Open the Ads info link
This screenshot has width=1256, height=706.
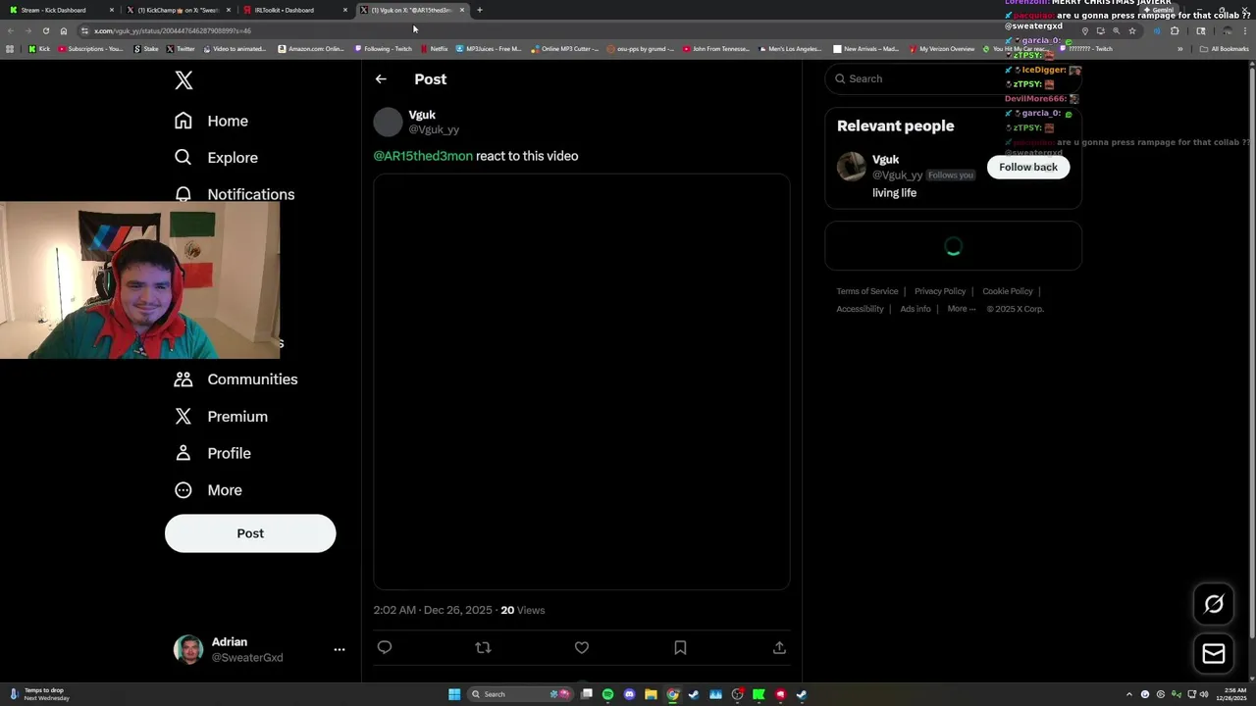(x=916, y=309)
